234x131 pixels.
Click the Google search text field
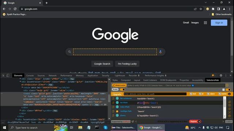[x=115, y=52]
